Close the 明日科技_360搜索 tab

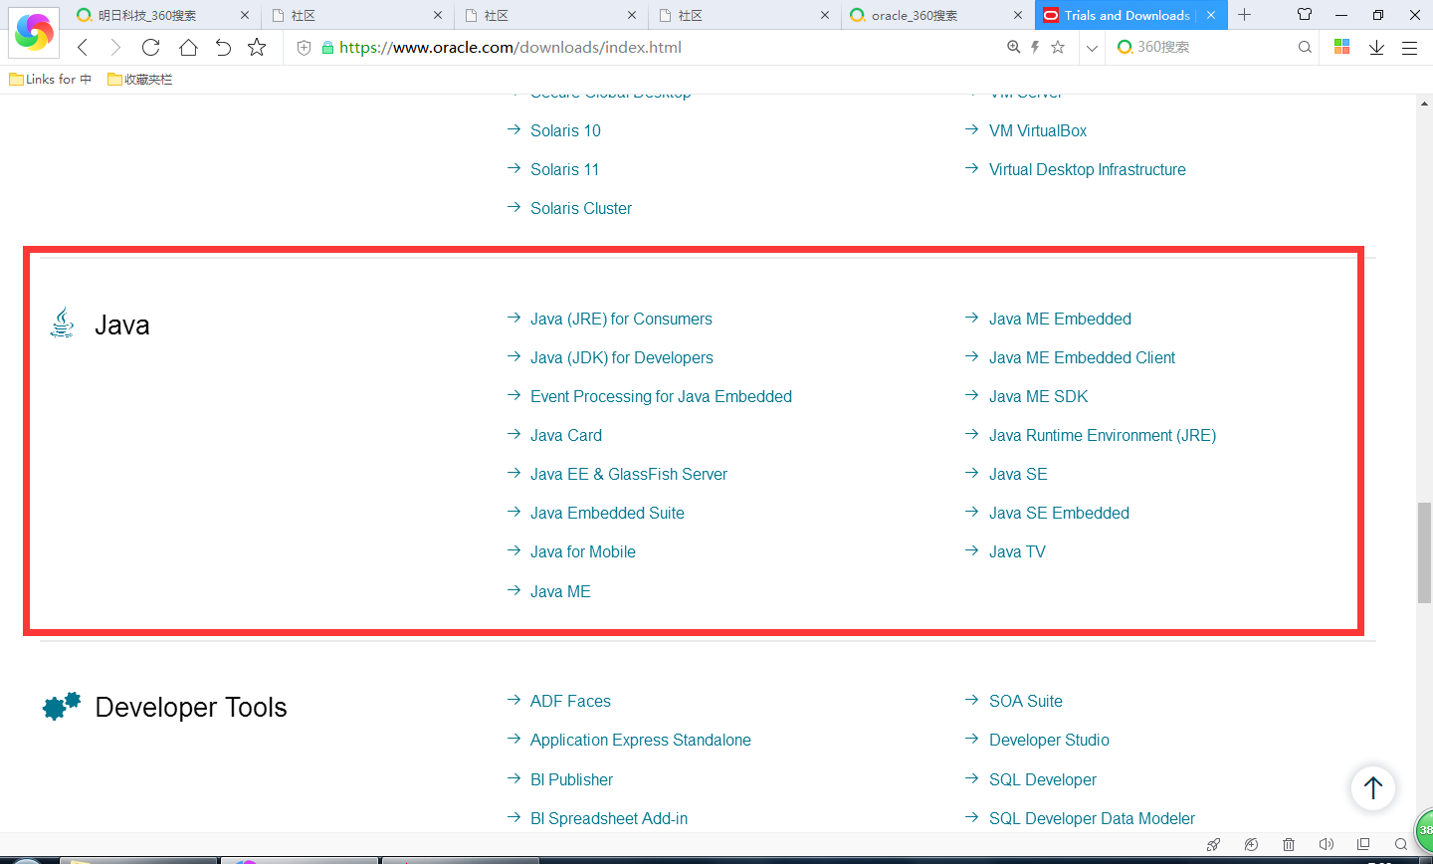point(245,15)
